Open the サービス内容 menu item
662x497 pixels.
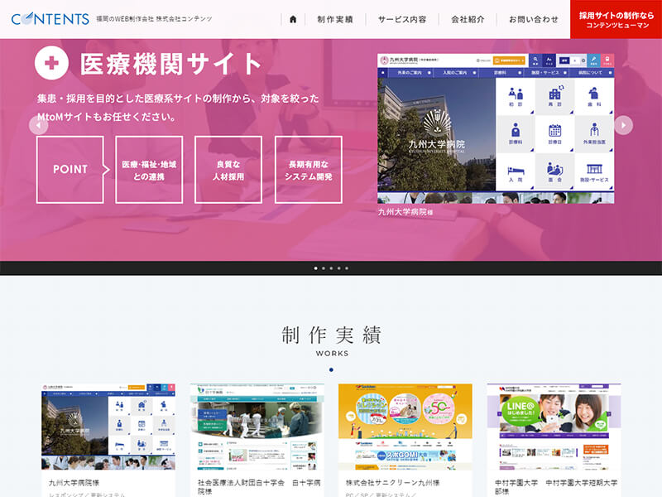click(x=402, y=19)
